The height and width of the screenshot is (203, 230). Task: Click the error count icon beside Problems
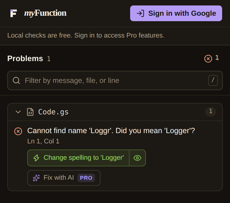(x=208, y=59)
